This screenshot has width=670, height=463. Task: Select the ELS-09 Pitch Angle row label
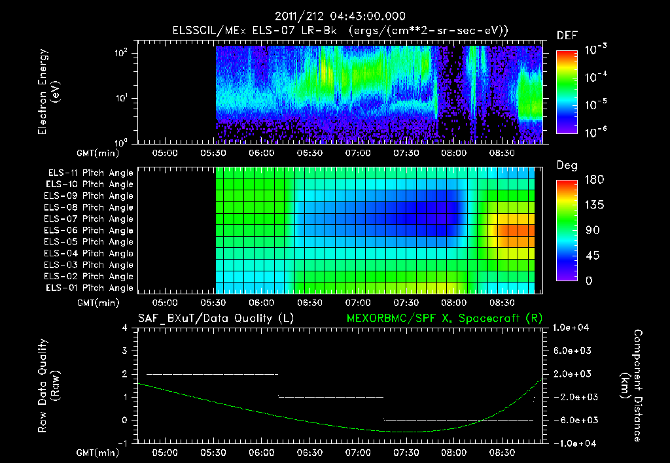(89, 196)
